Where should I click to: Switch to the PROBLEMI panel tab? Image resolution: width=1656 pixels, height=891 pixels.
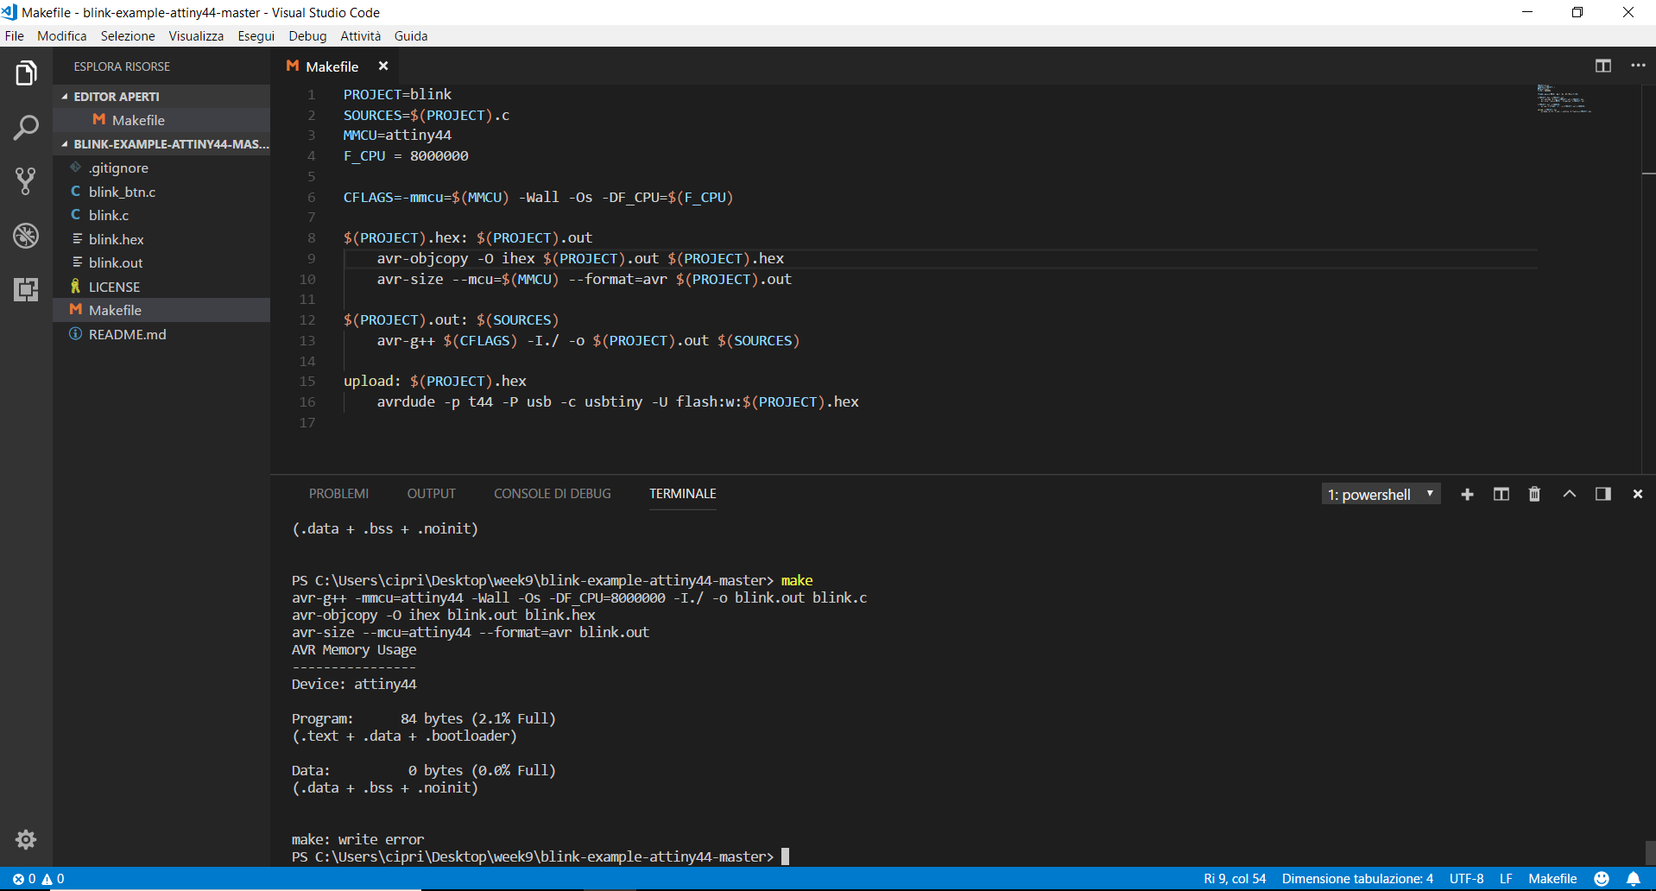tap(338, 494)
